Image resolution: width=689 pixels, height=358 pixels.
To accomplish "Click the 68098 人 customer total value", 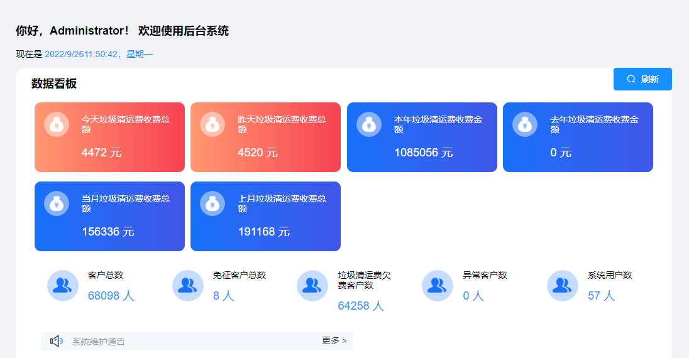I will click(111, 296).
